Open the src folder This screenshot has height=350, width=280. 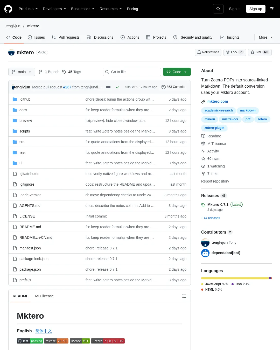point(22,142)
